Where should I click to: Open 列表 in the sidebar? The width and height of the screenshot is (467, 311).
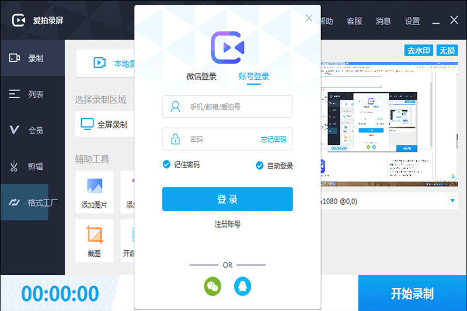(x=32, y=94)
